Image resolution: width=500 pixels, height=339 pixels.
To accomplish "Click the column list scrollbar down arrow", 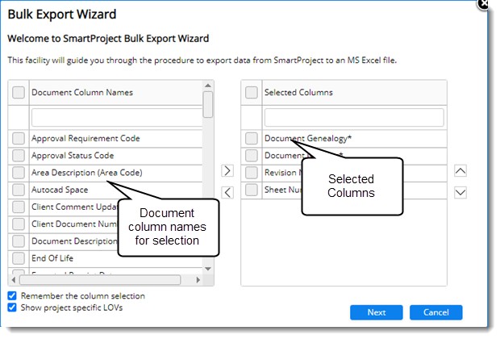I will [x=208, y=268].
